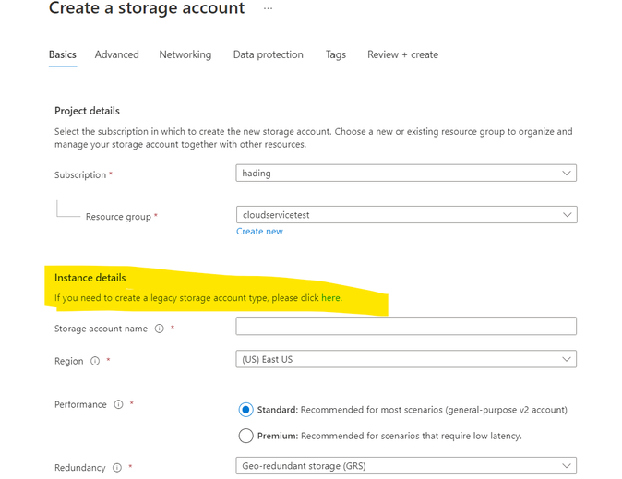Show info tooltip for Redundancy

click(117, 468)
